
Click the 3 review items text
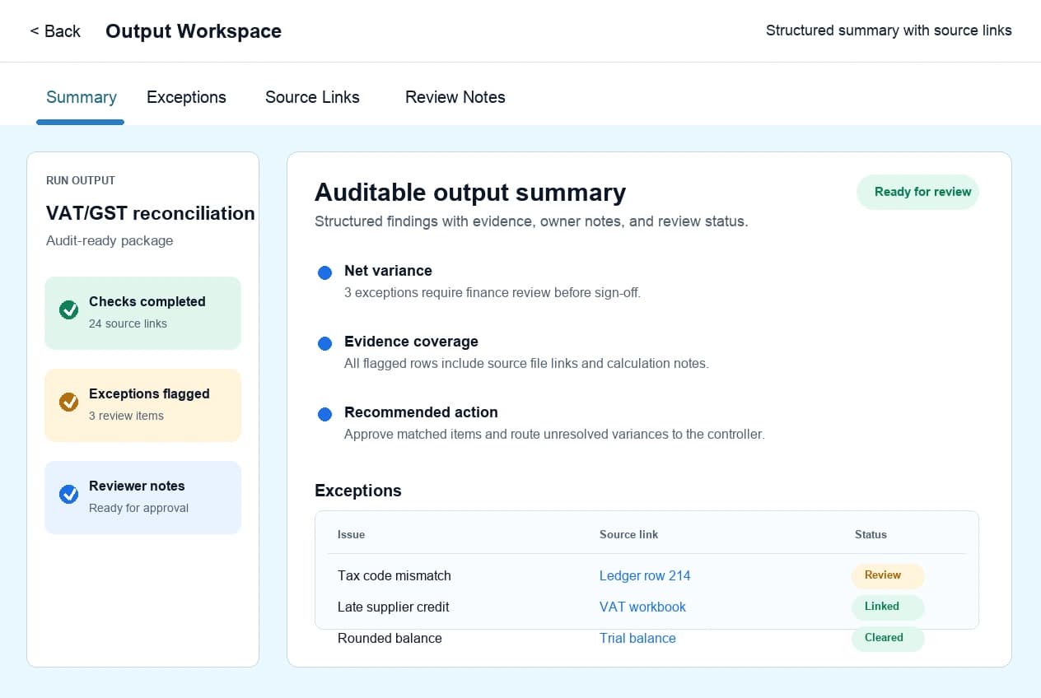coord(126,416)
